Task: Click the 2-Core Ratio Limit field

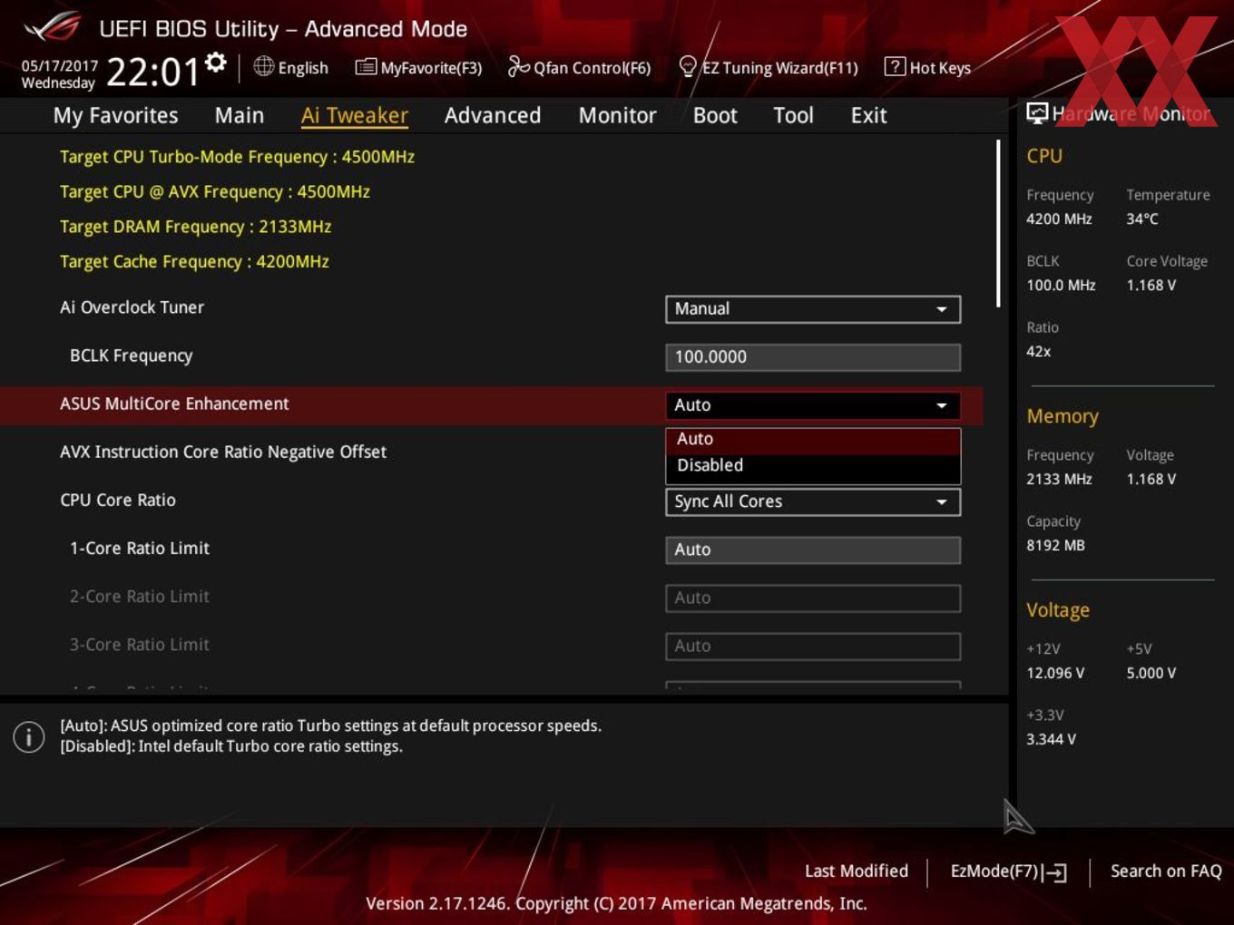Action: click(x=813, y=598)
